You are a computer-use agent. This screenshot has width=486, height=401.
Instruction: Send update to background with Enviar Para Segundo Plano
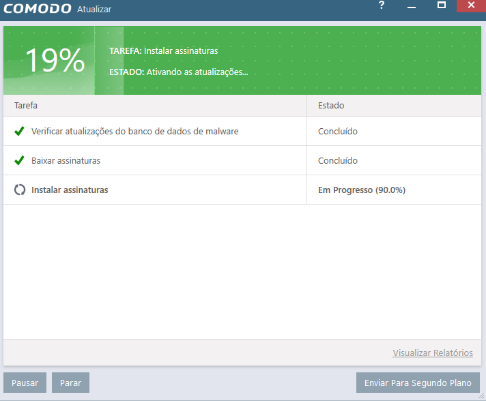click(418, 383)
